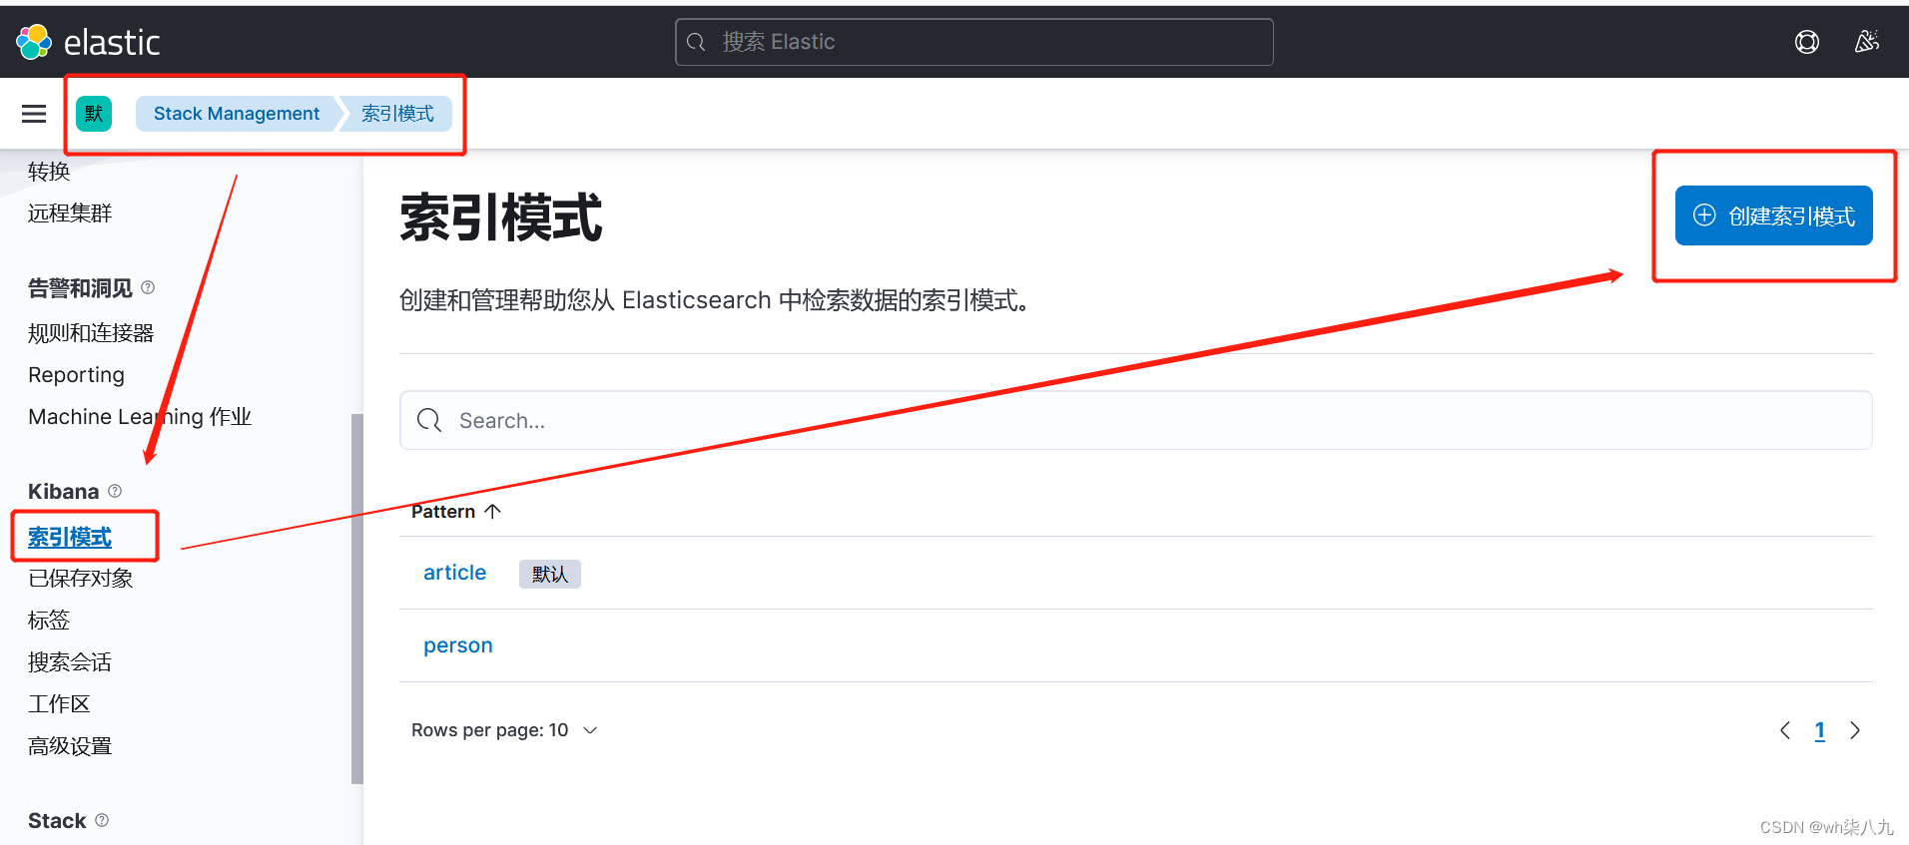Open Stack Management breadcrumb
The width and height of the screenshot is (1909, 845).
coord(237,114)
